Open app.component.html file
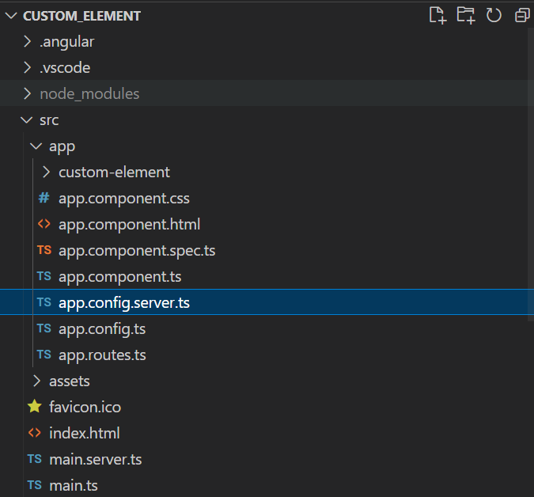The height and width of the screenshot is (497, 534). [129, 224]
